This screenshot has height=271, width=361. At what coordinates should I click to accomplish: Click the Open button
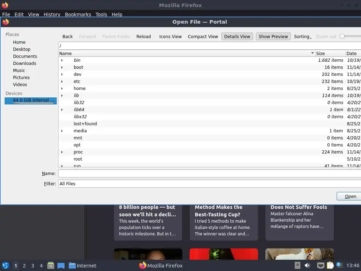click(349, 196)
